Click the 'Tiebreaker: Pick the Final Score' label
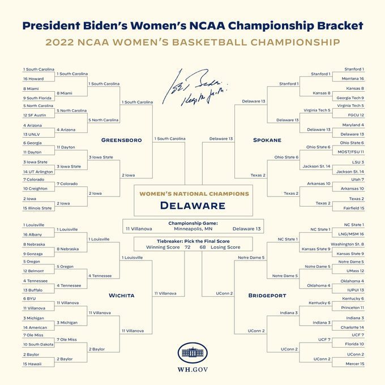 point(192,242)
